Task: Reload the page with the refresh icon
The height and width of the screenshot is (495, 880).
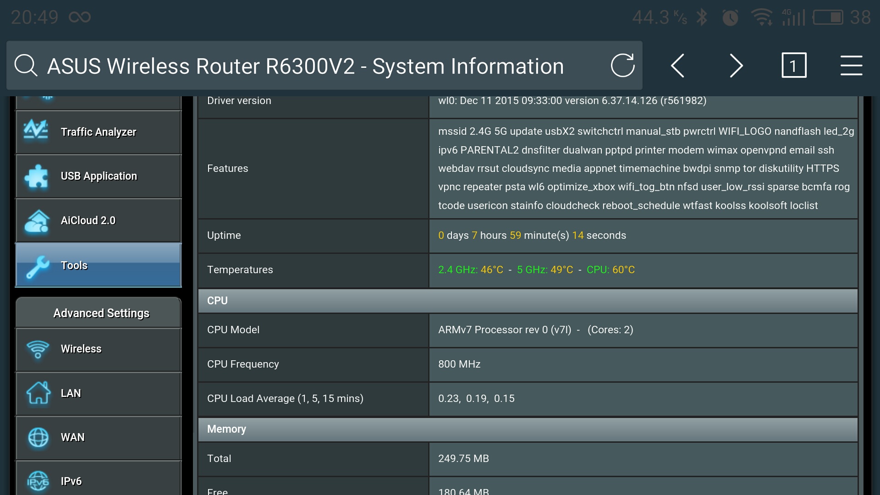Action: coord(622,66)
